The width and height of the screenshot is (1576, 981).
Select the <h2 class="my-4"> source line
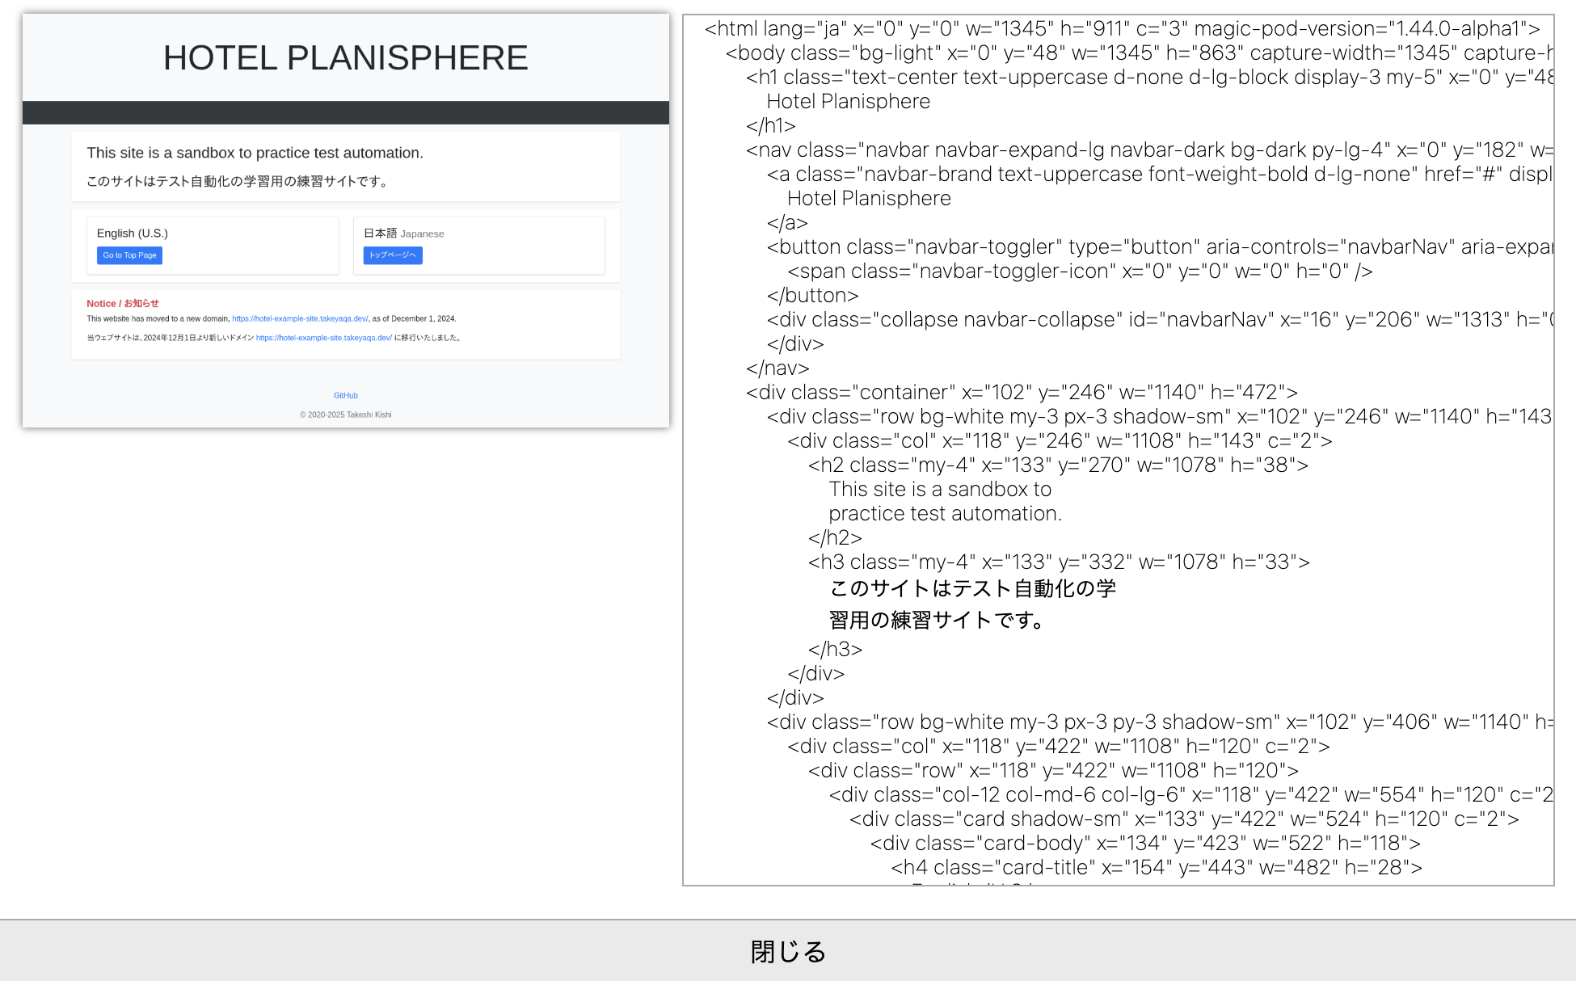click(1058, 465)
